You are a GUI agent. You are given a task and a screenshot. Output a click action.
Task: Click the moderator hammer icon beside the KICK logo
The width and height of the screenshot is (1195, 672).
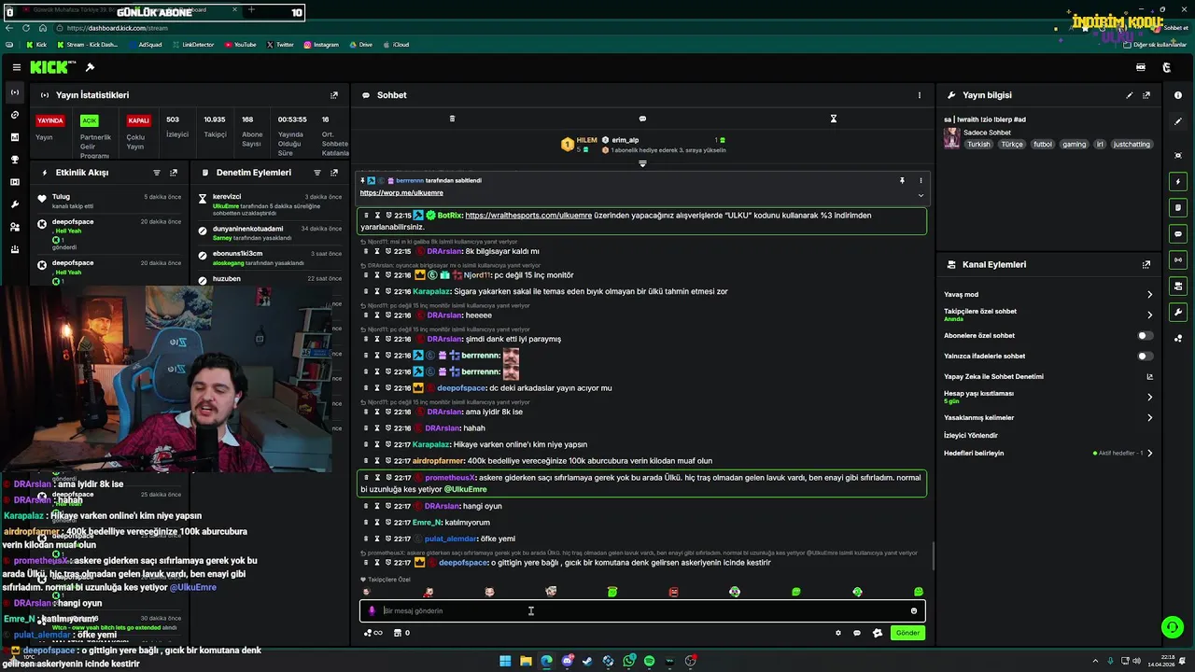point(90,67)
